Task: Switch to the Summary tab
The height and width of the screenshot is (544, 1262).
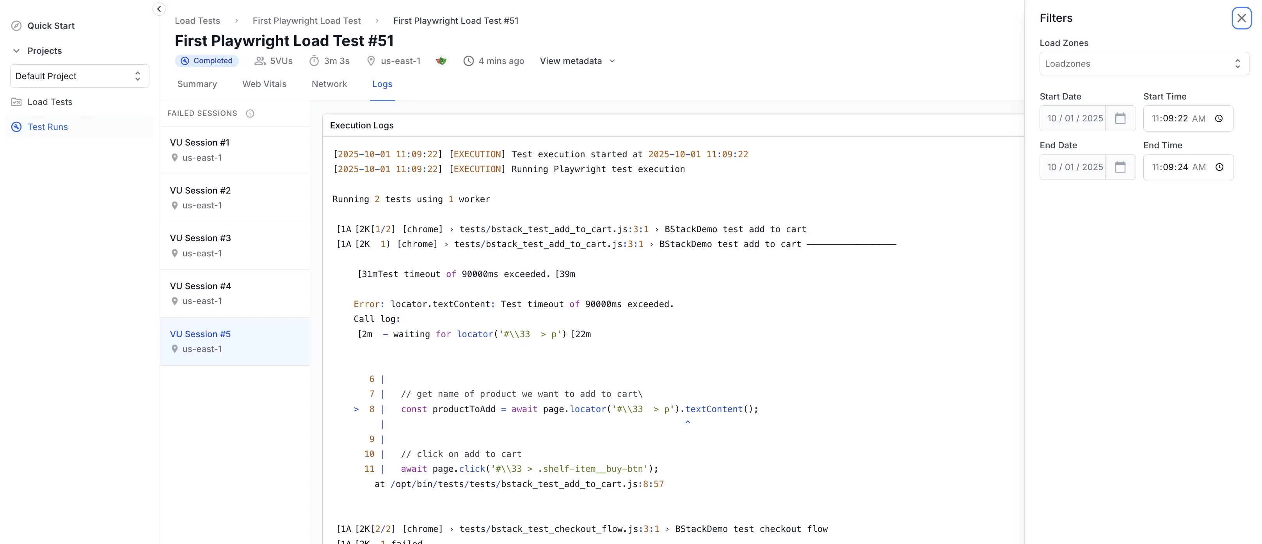Action: [197, 84]
